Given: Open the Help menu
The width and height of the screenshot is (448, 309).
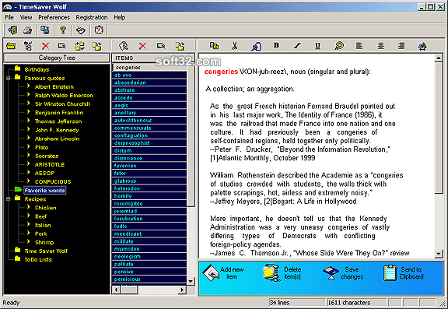Looking at the screenshot, I should click(120, 17).
